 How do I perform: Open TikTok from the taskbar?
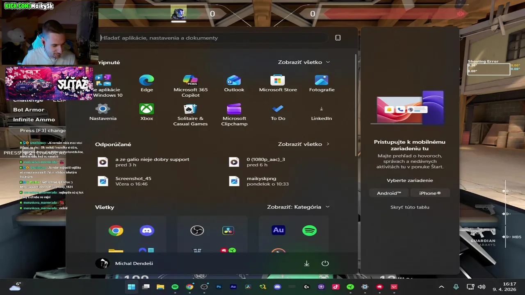336,287
